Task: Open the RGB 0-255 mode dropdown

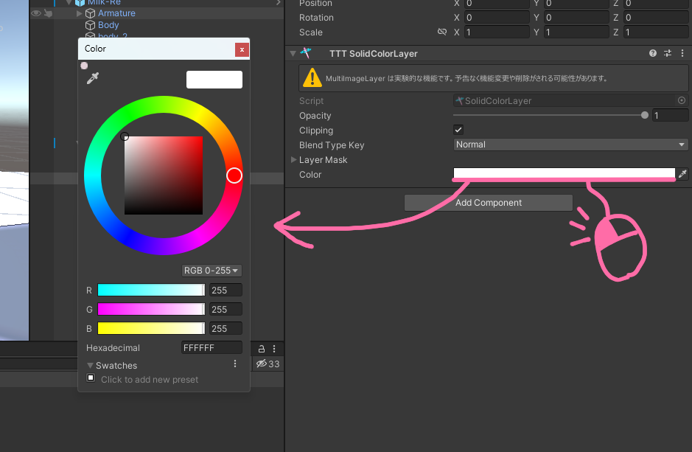Action: point(212,271)
